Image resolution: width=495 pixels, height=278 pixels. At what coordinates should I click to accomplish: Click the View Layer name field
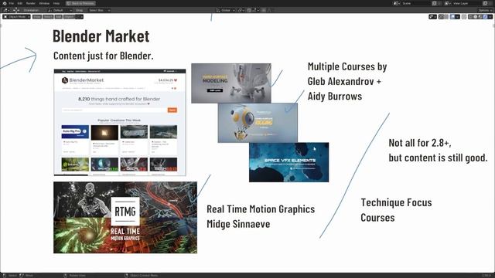click(x=466, y=3)
